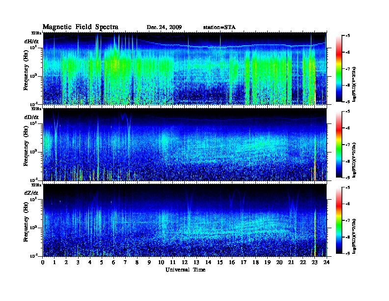Click the hour "8" tick label
Image resolution: width=389 pixels, height=301 pixels.
tap(138, 263)
